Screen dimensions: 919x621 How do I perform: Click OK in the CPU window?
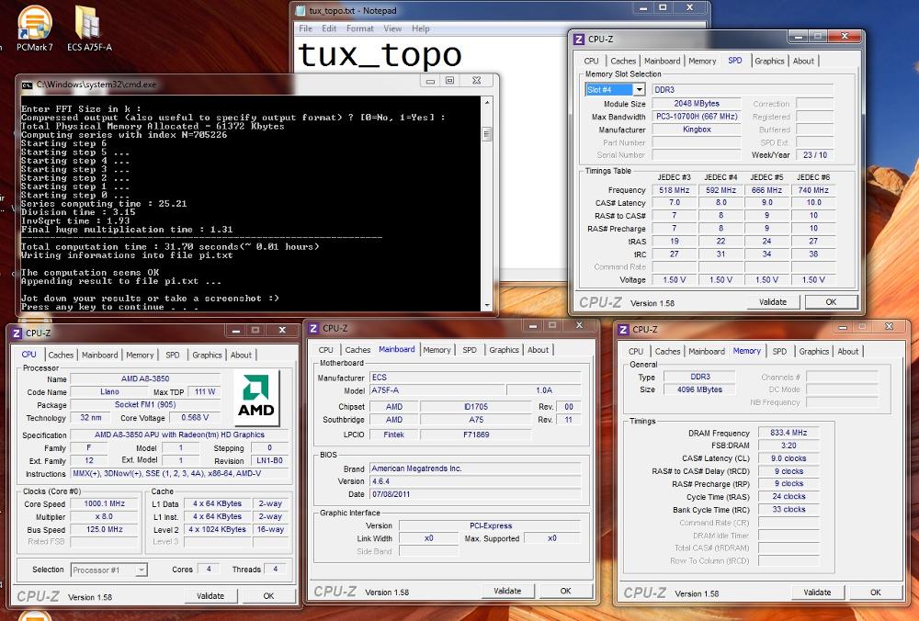pyautogui.click(x=268, y=596)
